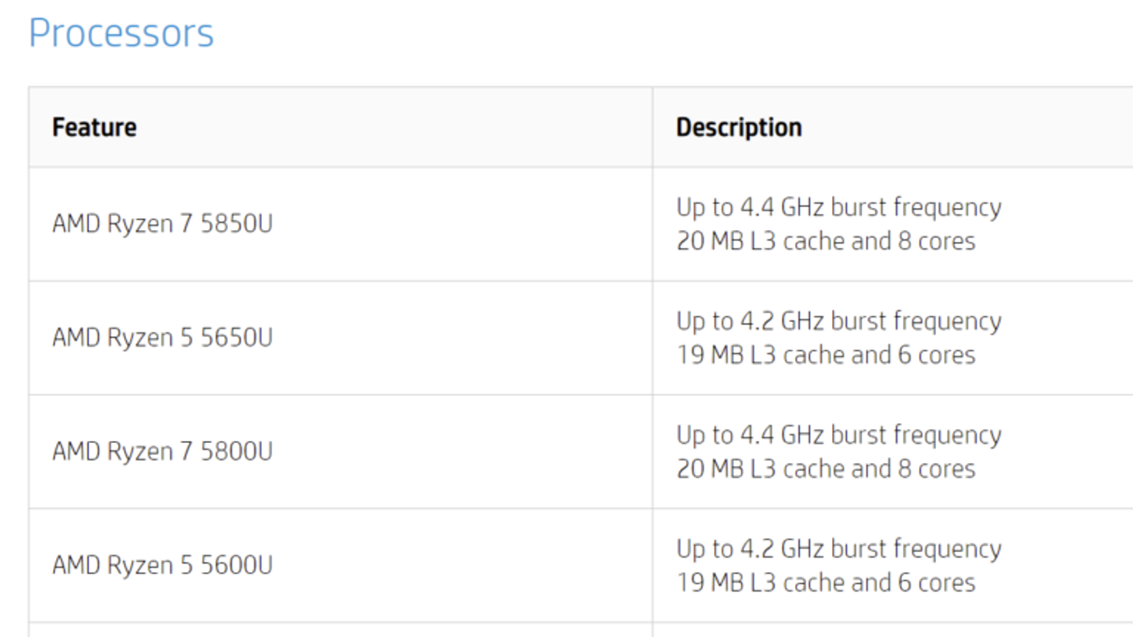This screenshot has width=1133, height=637.
Task: Click the AMD Ryzen 5 5650U cell
Action: click(162, 338)
